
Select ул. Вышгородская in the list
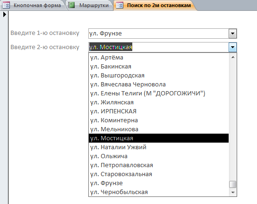158,76
